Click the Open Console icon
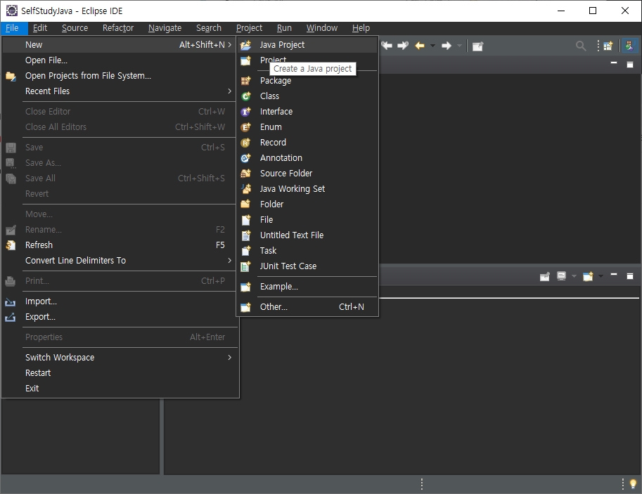642x494 pixels. (588, 276)
